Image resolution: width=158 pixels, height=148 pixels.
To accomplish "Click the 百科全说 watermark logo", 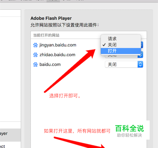I will point(130,128).
